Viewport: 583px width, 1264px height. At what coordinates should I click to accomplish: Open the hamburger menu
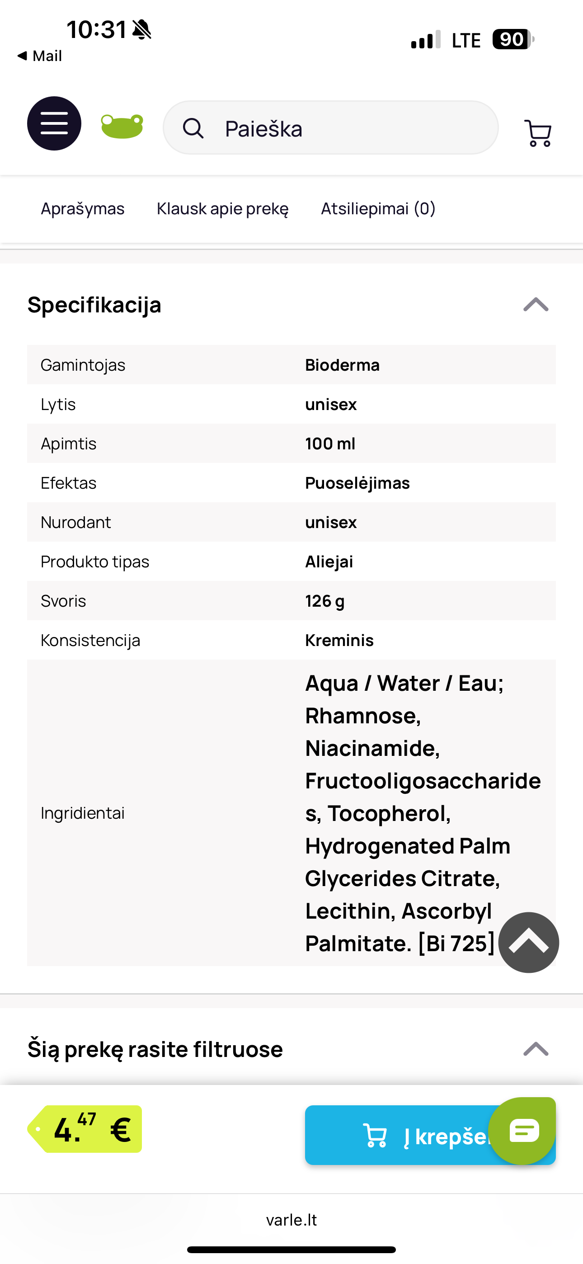point(54,123)
